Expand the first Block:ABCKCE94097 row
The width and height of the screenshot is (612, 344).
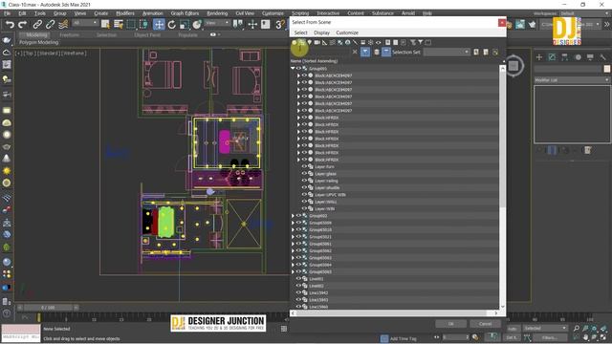[298, 75]
